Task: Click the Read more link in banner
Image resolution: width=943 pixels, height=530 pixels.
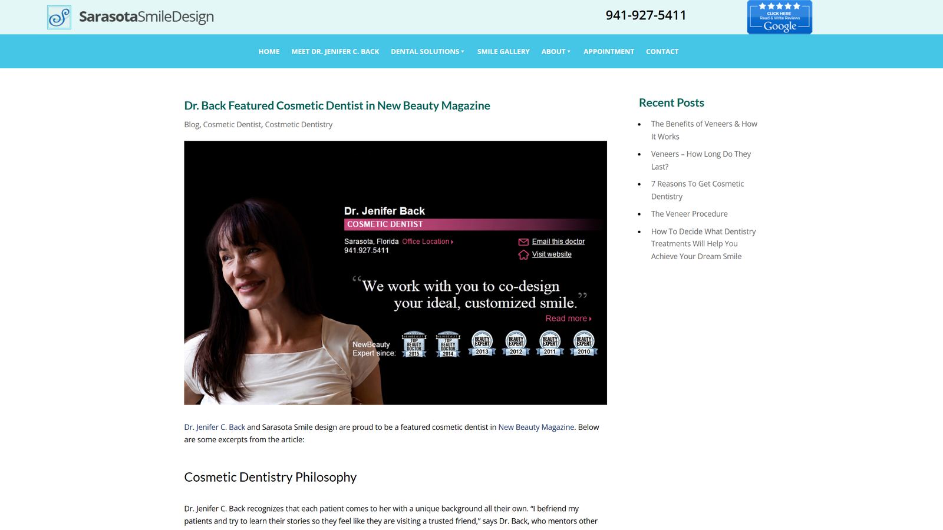Action: pos(568,319)
